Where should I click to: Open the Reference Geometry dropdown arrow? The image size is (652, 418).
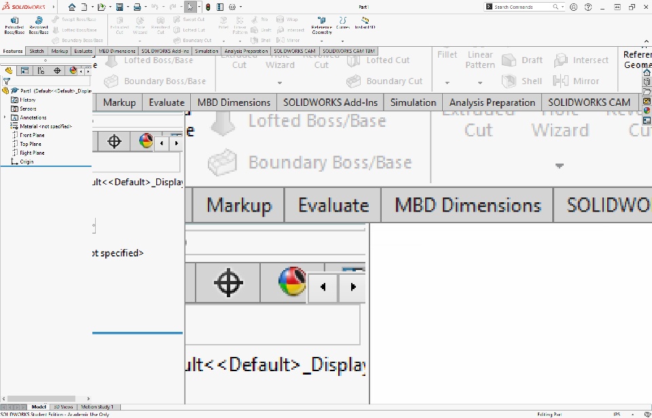(321, 41)
